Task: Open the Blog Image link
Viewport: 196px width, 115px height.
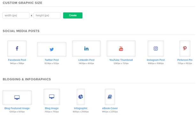Action: coord(52,108)
